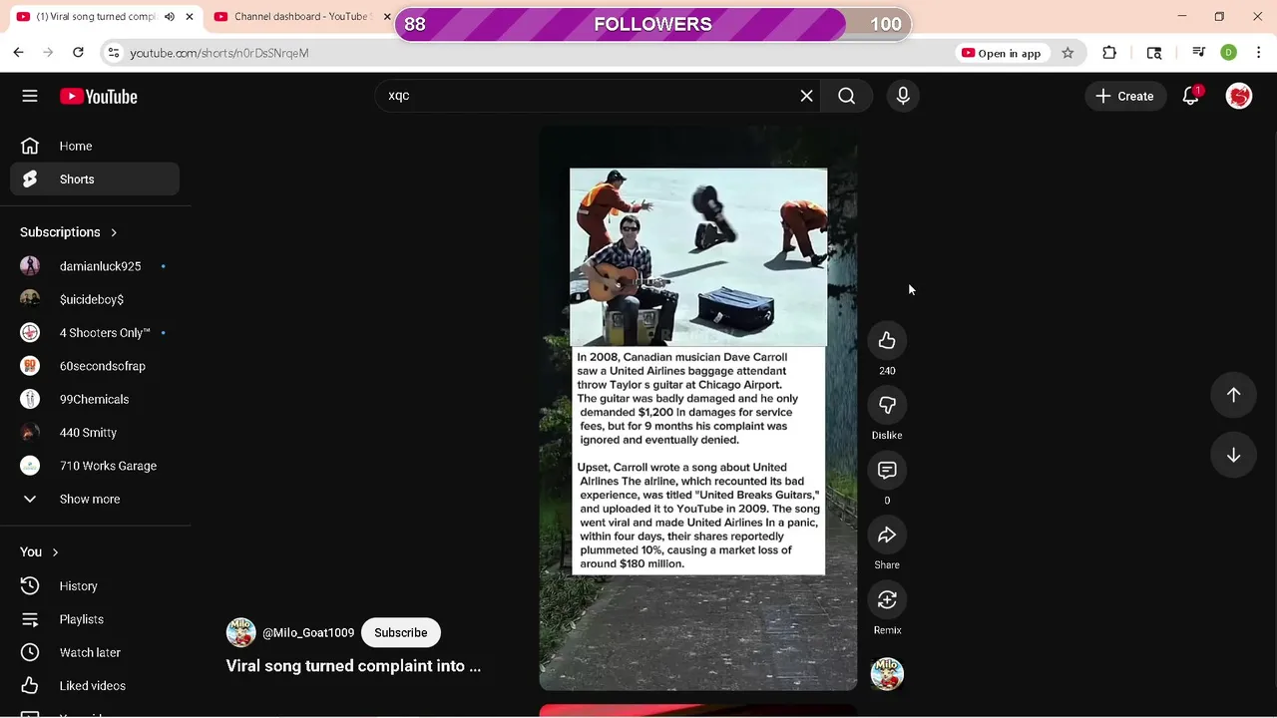
Task: Select Shorts in the sidebar
Action: pos(95,179)
